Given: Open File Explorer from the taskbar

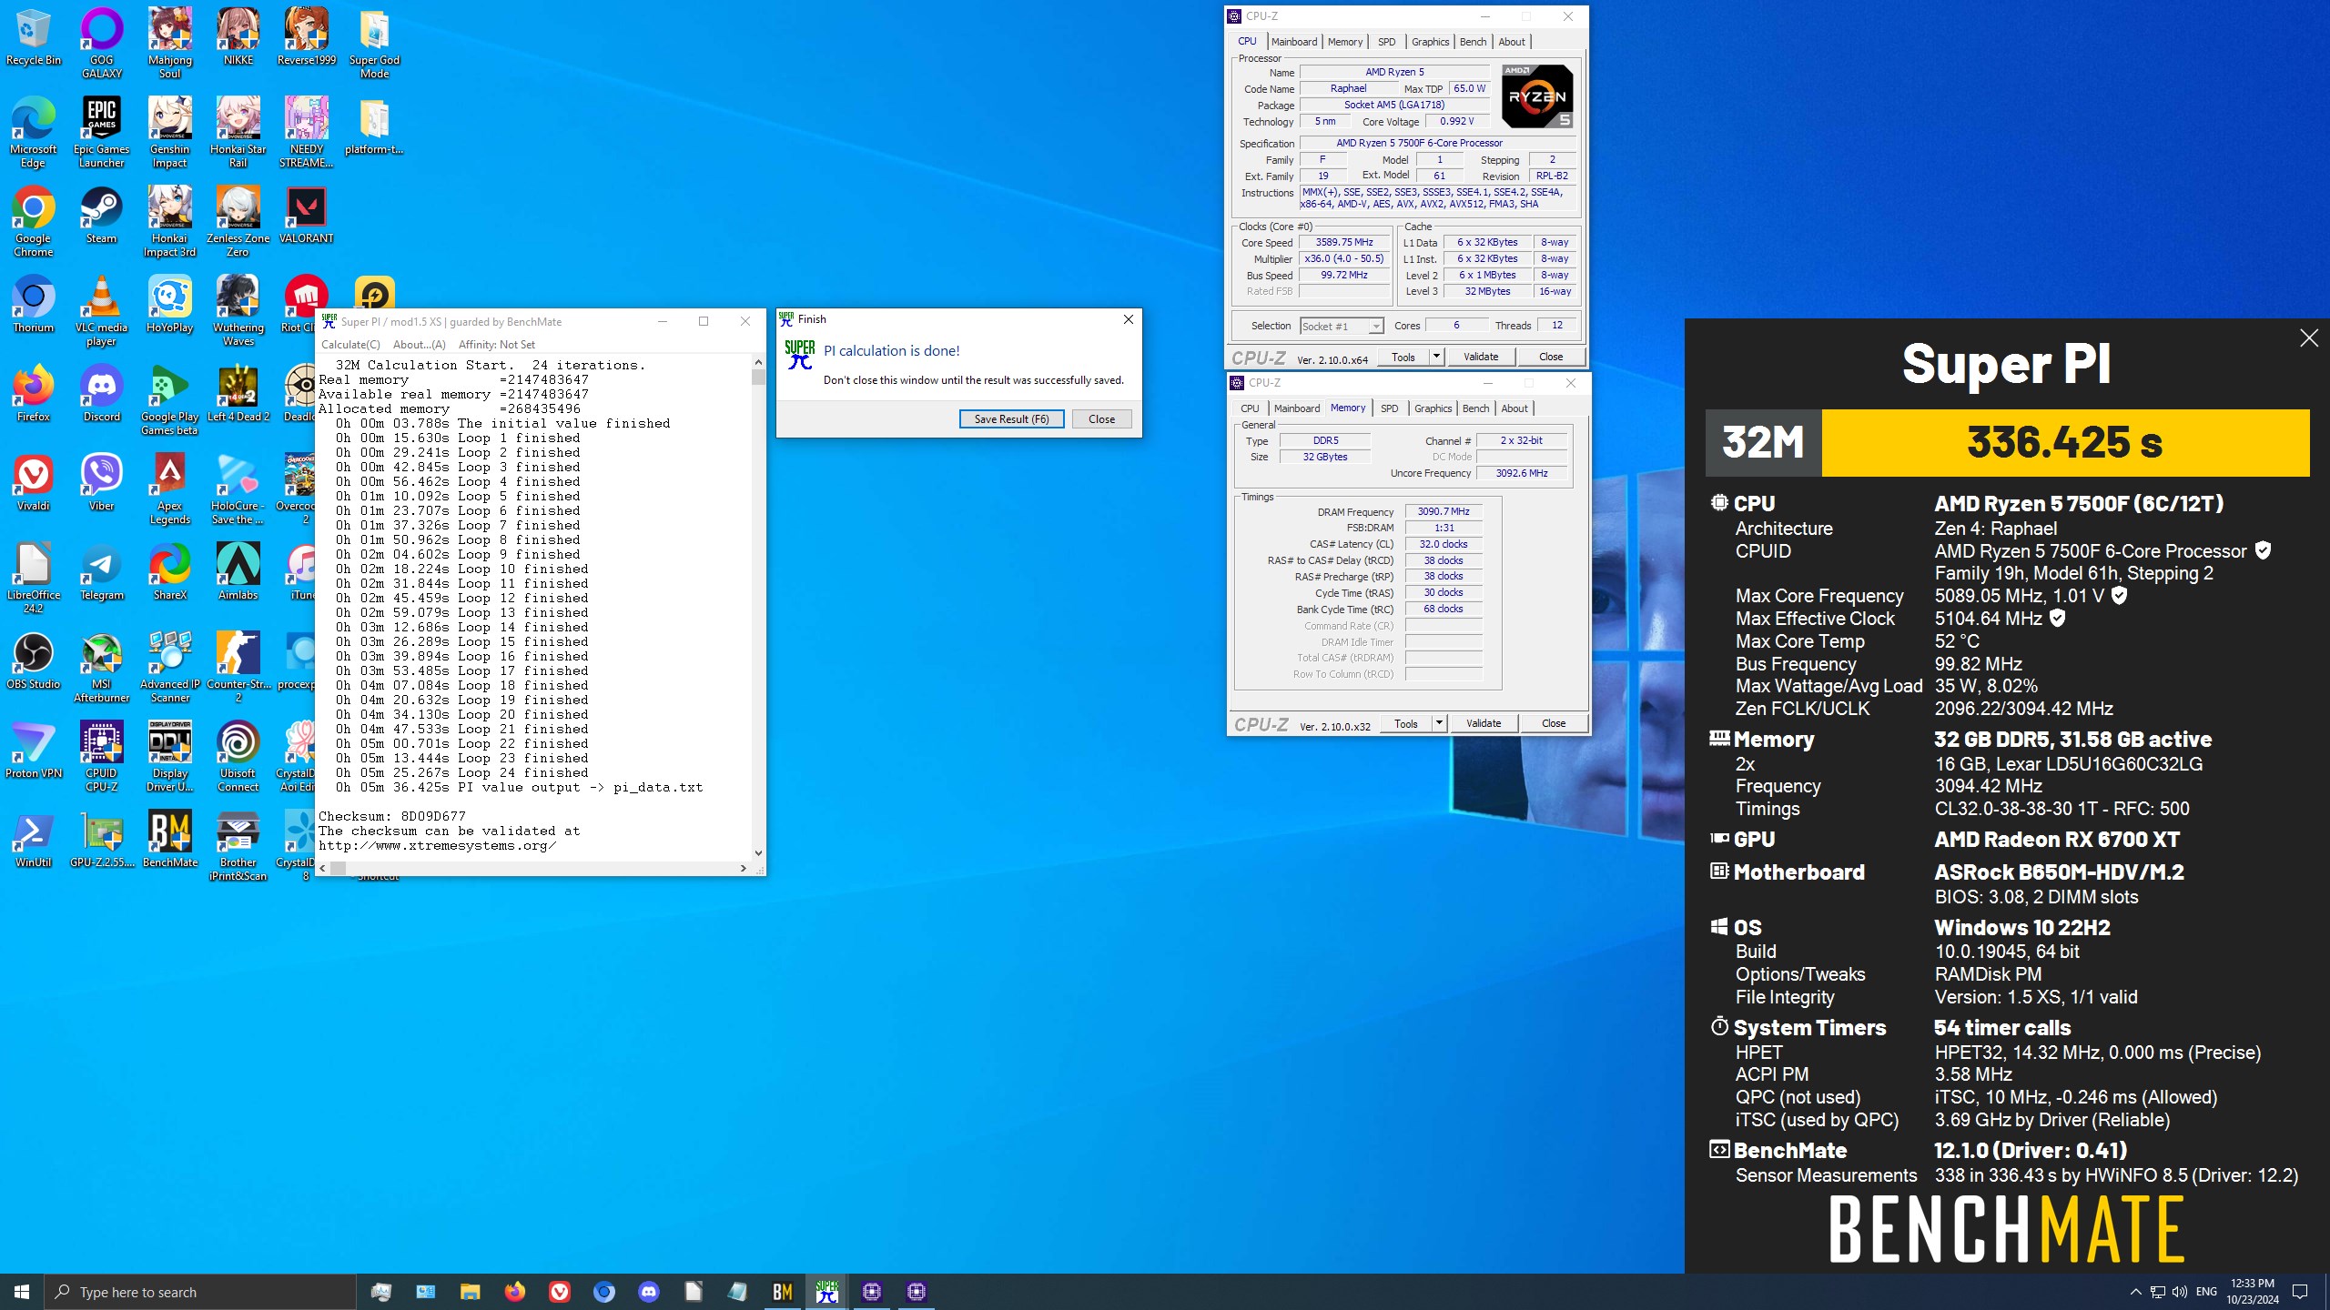Looking at the screenshot, I should [x=470, y=1292].
